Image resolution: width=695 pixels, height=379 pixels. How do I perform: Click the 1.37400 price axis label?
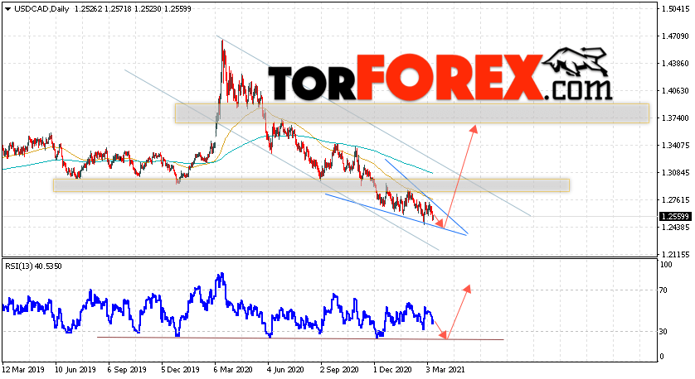[675, 118]
